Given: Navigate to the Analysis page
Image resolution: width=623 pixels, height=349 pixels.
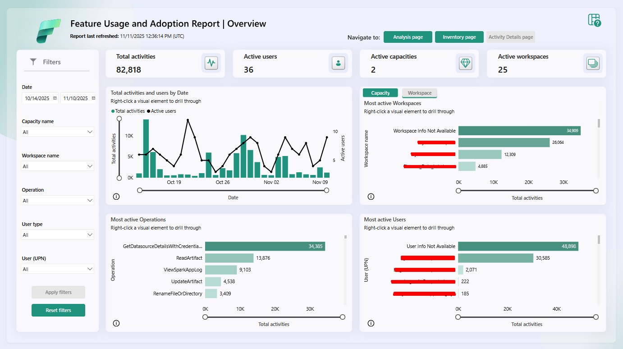Looking at the screenshot, I should (408, 37).
